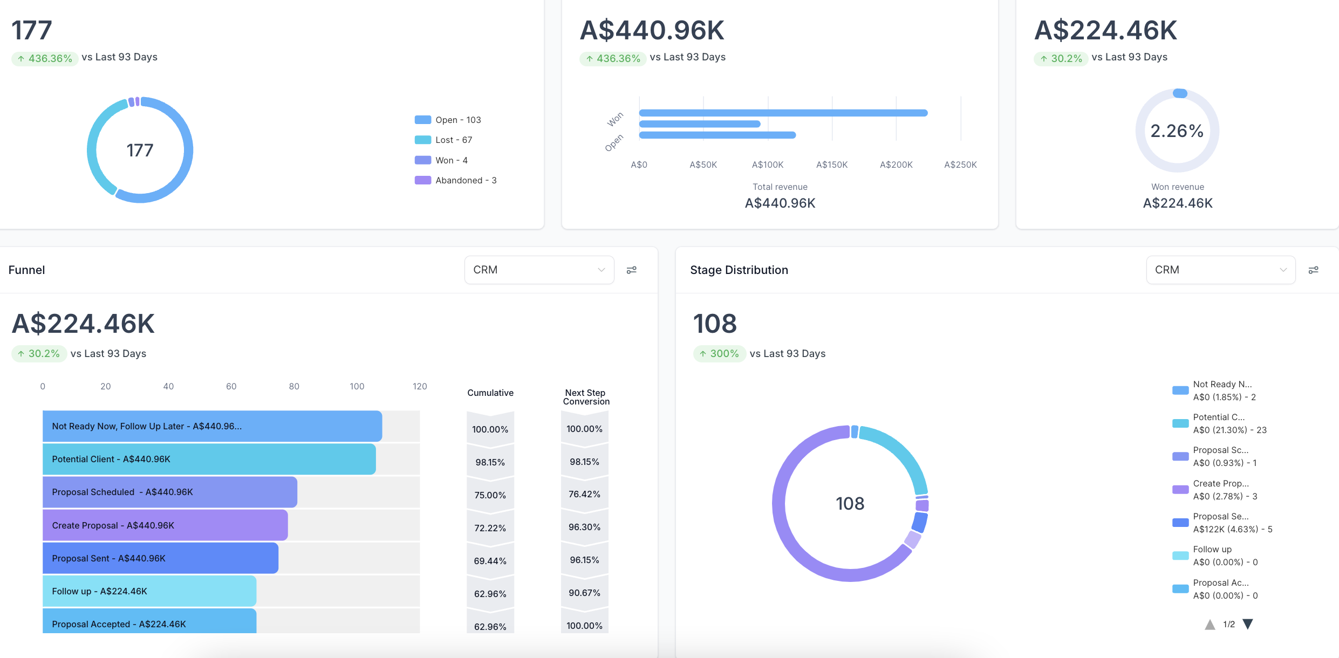Select the Proposal Accepted funnel bar
The width and height of the screenshot is (1339, 658).
point(149,621)
